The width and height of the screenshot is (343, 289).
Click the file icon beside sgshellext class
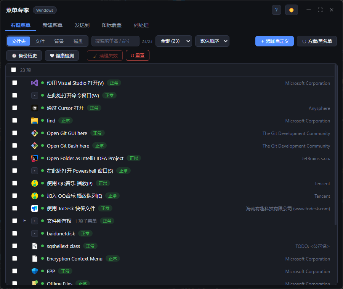pos(35,246)
